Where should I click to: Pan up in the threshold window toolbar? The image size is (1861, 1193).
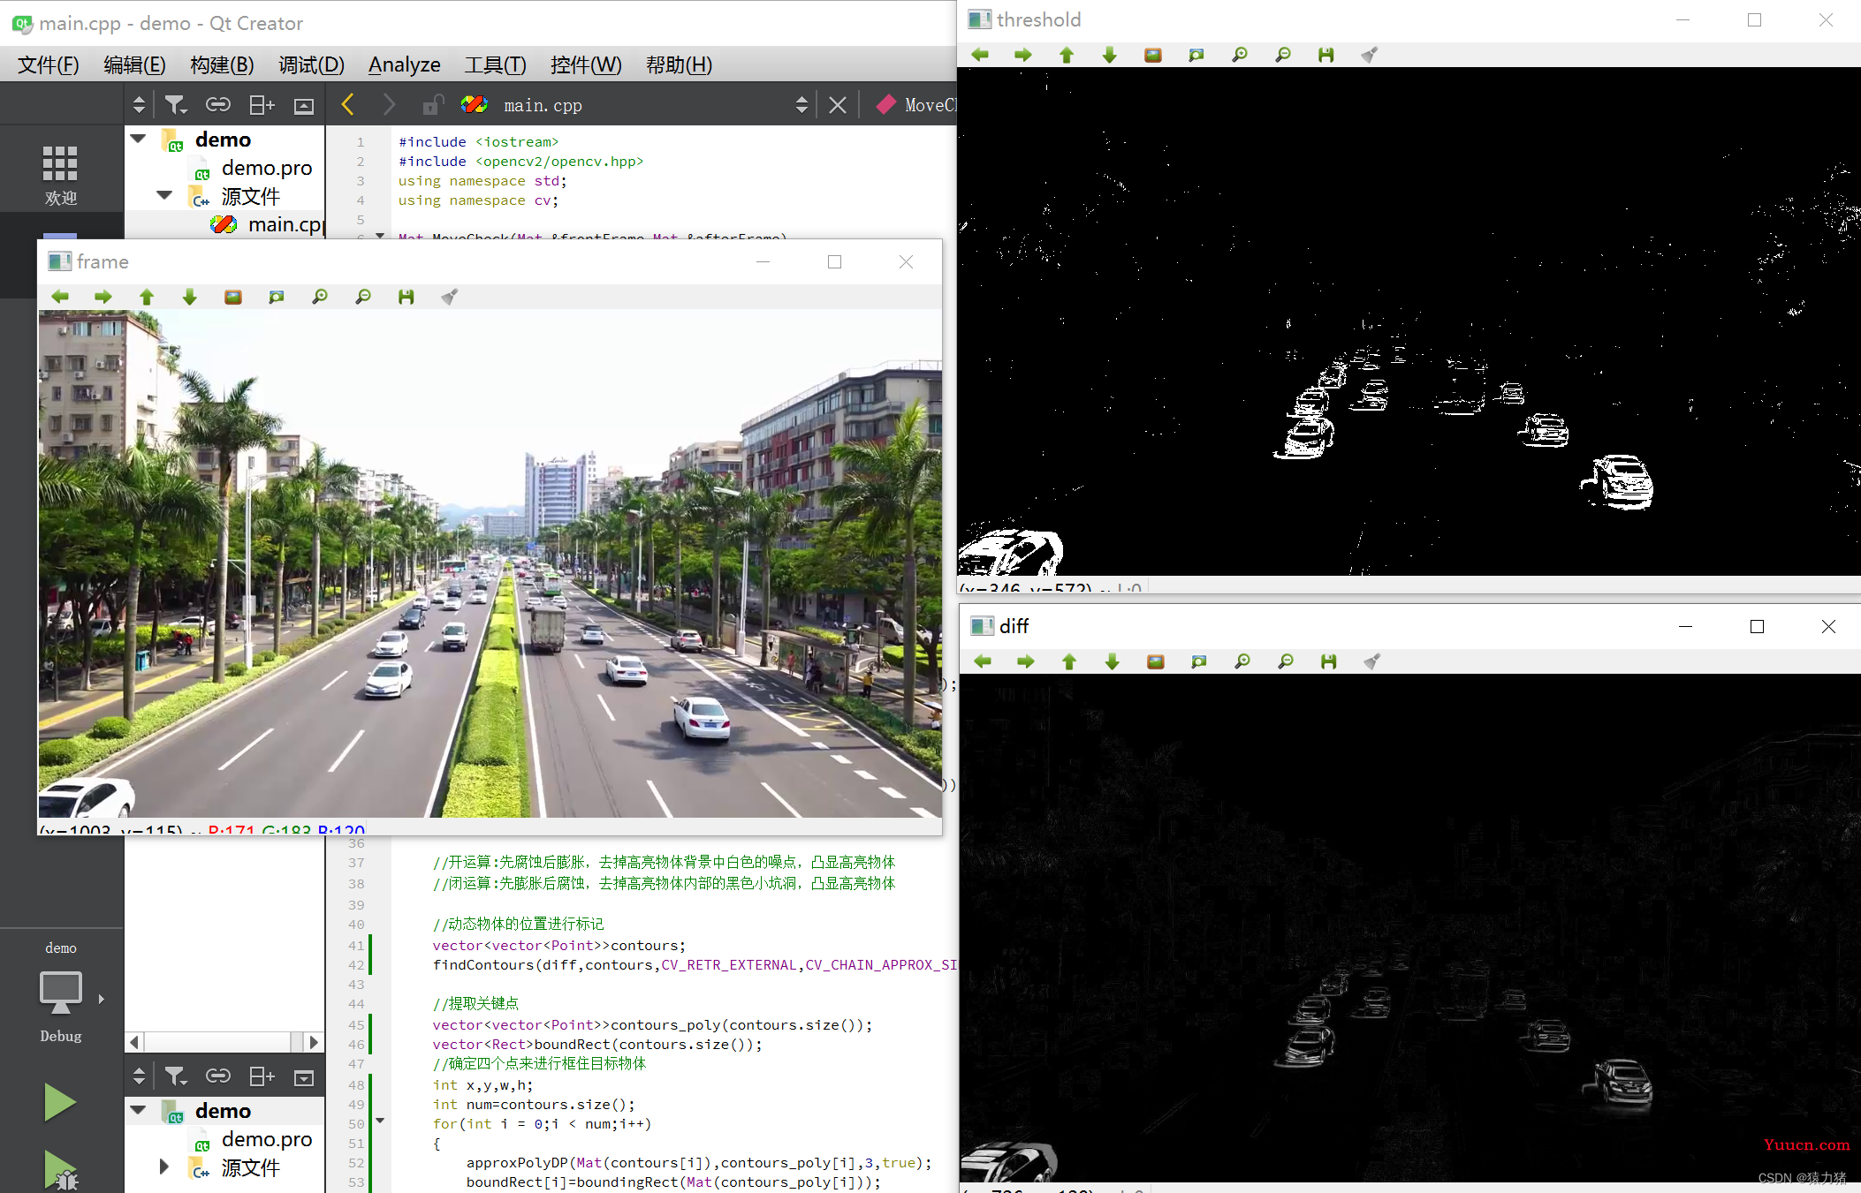click(1067, 55)
